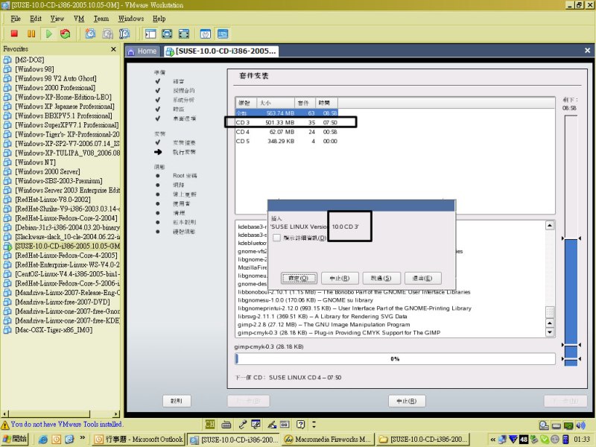Open the VM menu
Viewport: 596px width, 447px height.
pyautogui.click(x=79, y=19)
